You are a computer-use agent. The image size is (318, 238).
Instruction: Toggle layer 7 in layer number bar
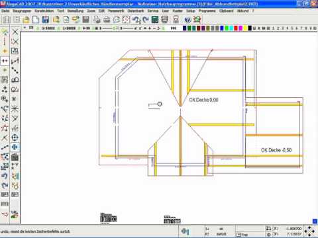(x=301, y=28)
